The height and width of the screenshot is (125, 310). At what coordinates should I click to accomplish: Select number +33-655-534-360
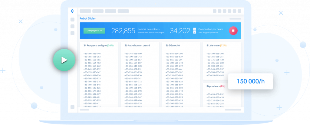tap(174, 54)
